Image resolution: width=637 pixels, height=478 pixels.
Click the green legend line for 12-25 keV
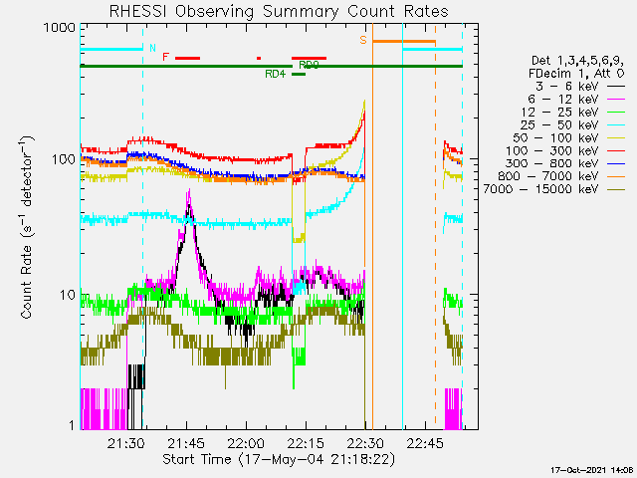[616, 113]
